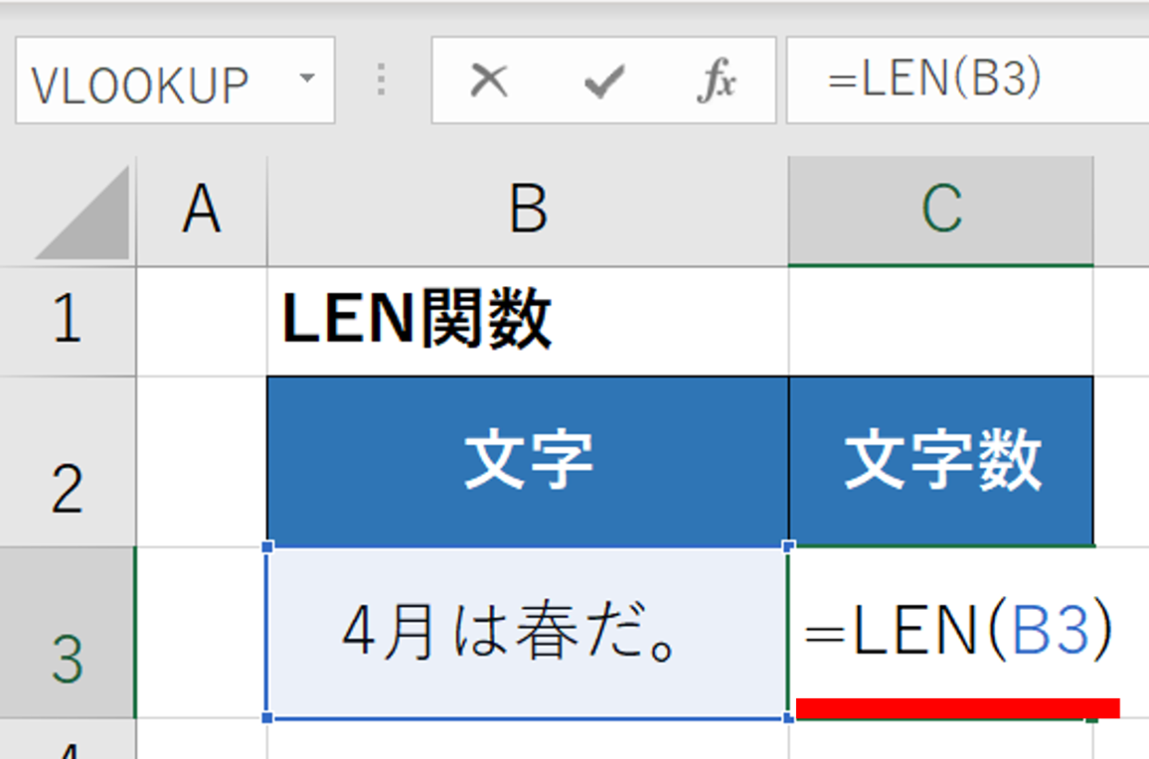Screen dimensions: 1149x759
Task: Select column A header
Action: 202,211
